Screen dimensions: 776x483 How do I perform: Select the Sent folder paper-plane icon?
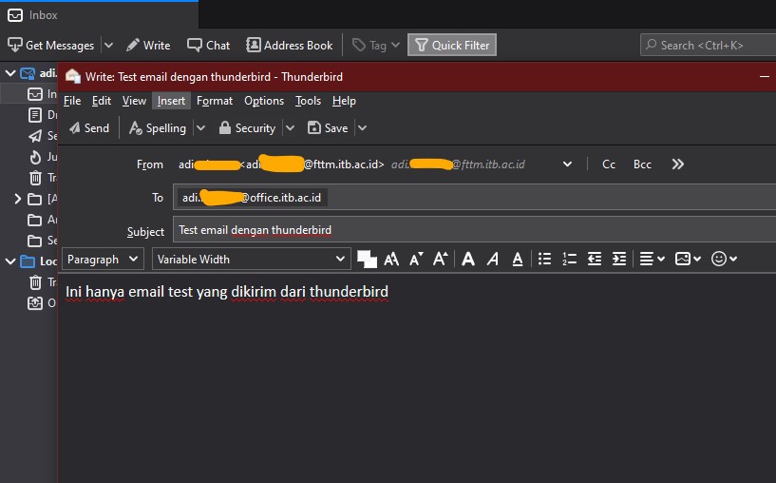pos(35,136)
